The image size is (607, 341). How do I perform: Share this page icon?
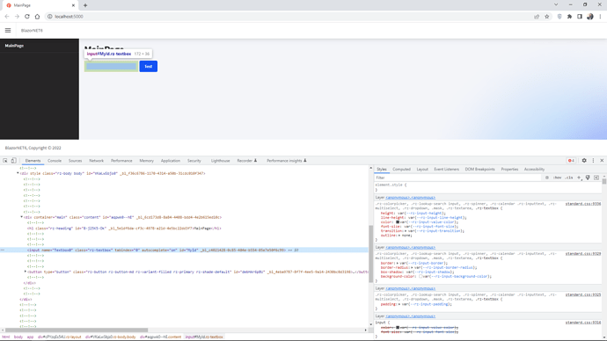pos(537,17)
